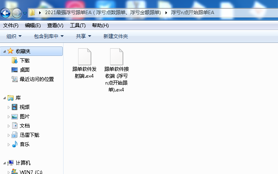Open 桌面 in favorites

[25, 70]
